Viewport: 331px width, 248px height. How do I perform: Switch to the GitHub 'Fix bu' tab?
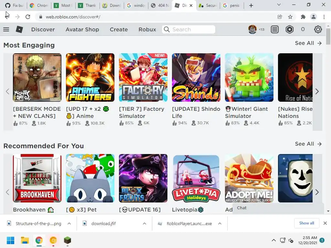(15, 5)
